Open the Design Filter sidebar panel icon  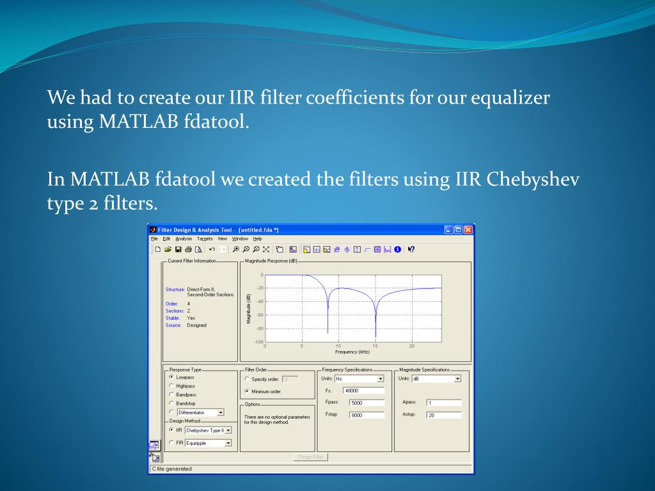coord(154,446)
